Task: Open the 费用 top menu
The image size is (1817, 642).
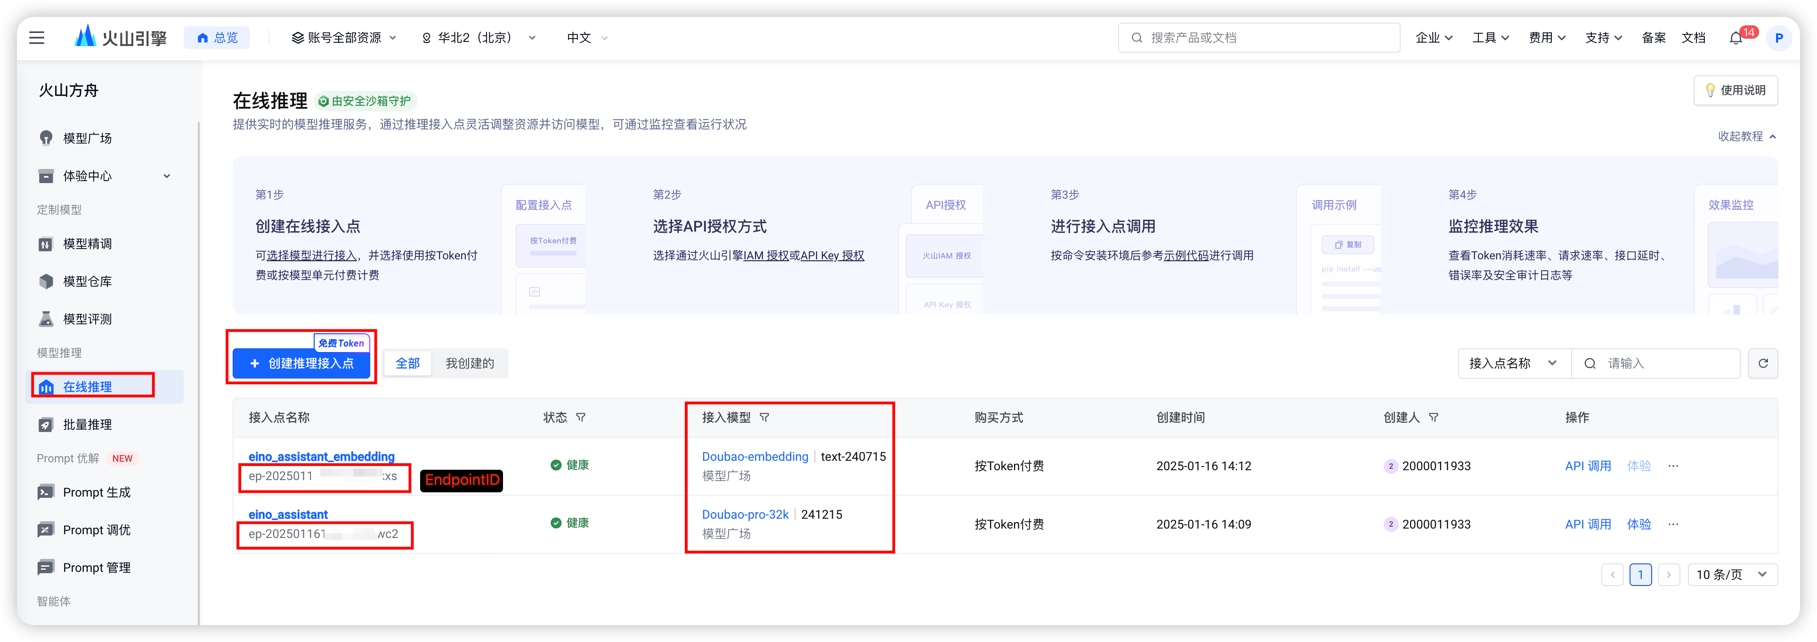Action: click(1547, 38)
